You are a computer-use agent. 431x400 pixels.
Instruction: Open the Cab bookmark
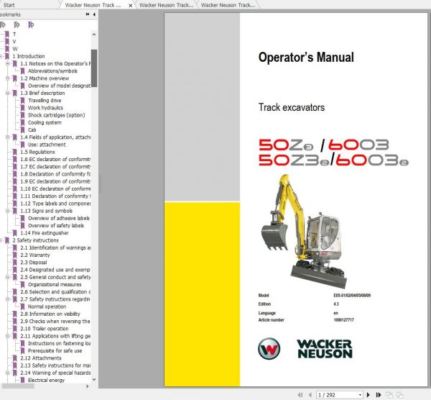pos(32,130)
